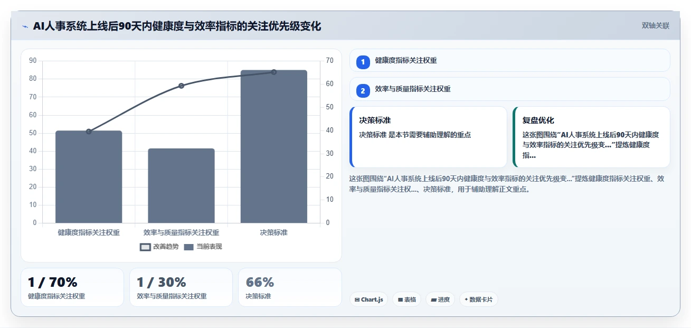Click the summary paragraph below the cards

coord(507,184)
